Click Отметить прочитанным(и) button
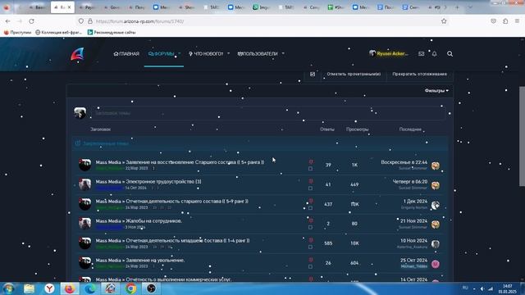 354,74
